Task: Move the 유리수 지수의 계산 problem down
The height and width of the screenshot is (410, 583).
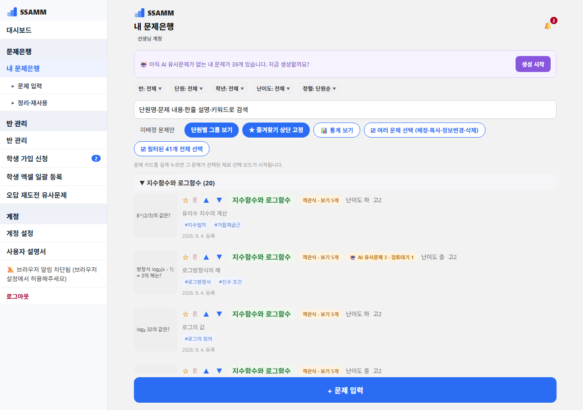Action: point(219,200)
